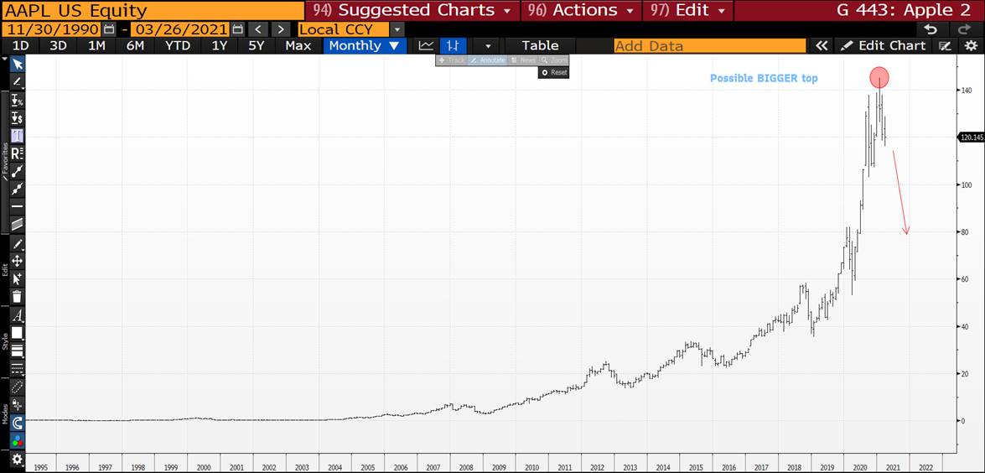Viewport: 985px width, 473px height.
Task: Select the move annotation cross-arrows tool
Action: 17,262
